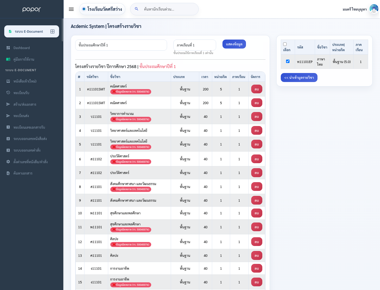
Task: Click the search magnifier icon
Action: (136, 9)
